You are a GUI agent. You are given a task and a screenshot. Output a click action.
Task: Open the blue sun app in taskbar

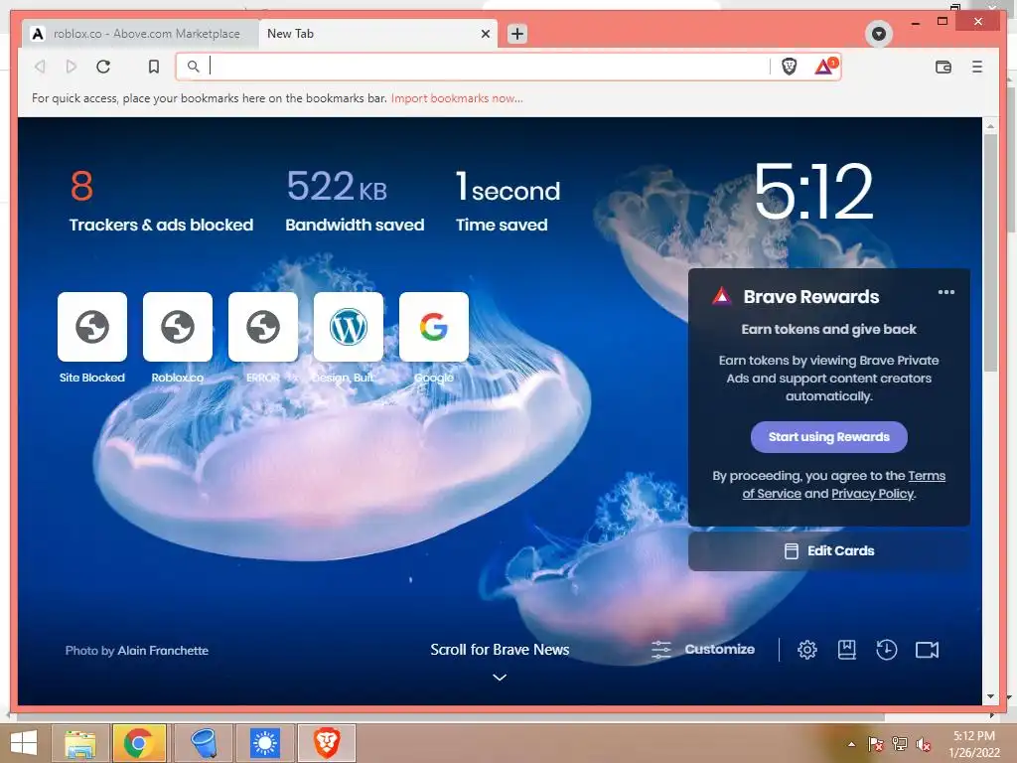265,743
